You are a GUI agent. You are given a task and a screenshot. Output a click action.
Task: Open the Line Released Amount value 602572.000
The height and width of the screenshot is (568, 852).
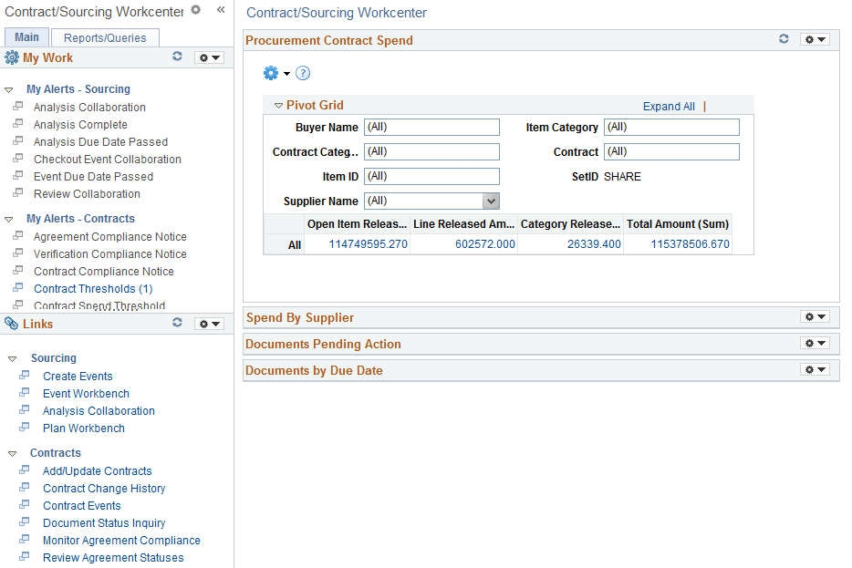[484, 244]
